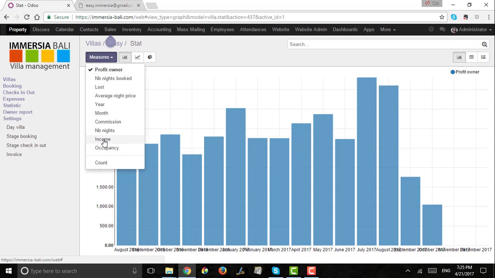Enable the Average night price measure
The width and height of the screenshot is (495, 278).
115,96
